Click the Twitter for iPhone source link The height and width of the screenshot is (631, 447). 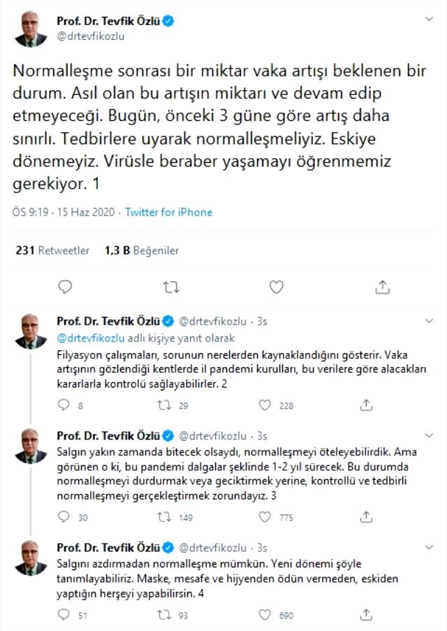click(168, 212)
